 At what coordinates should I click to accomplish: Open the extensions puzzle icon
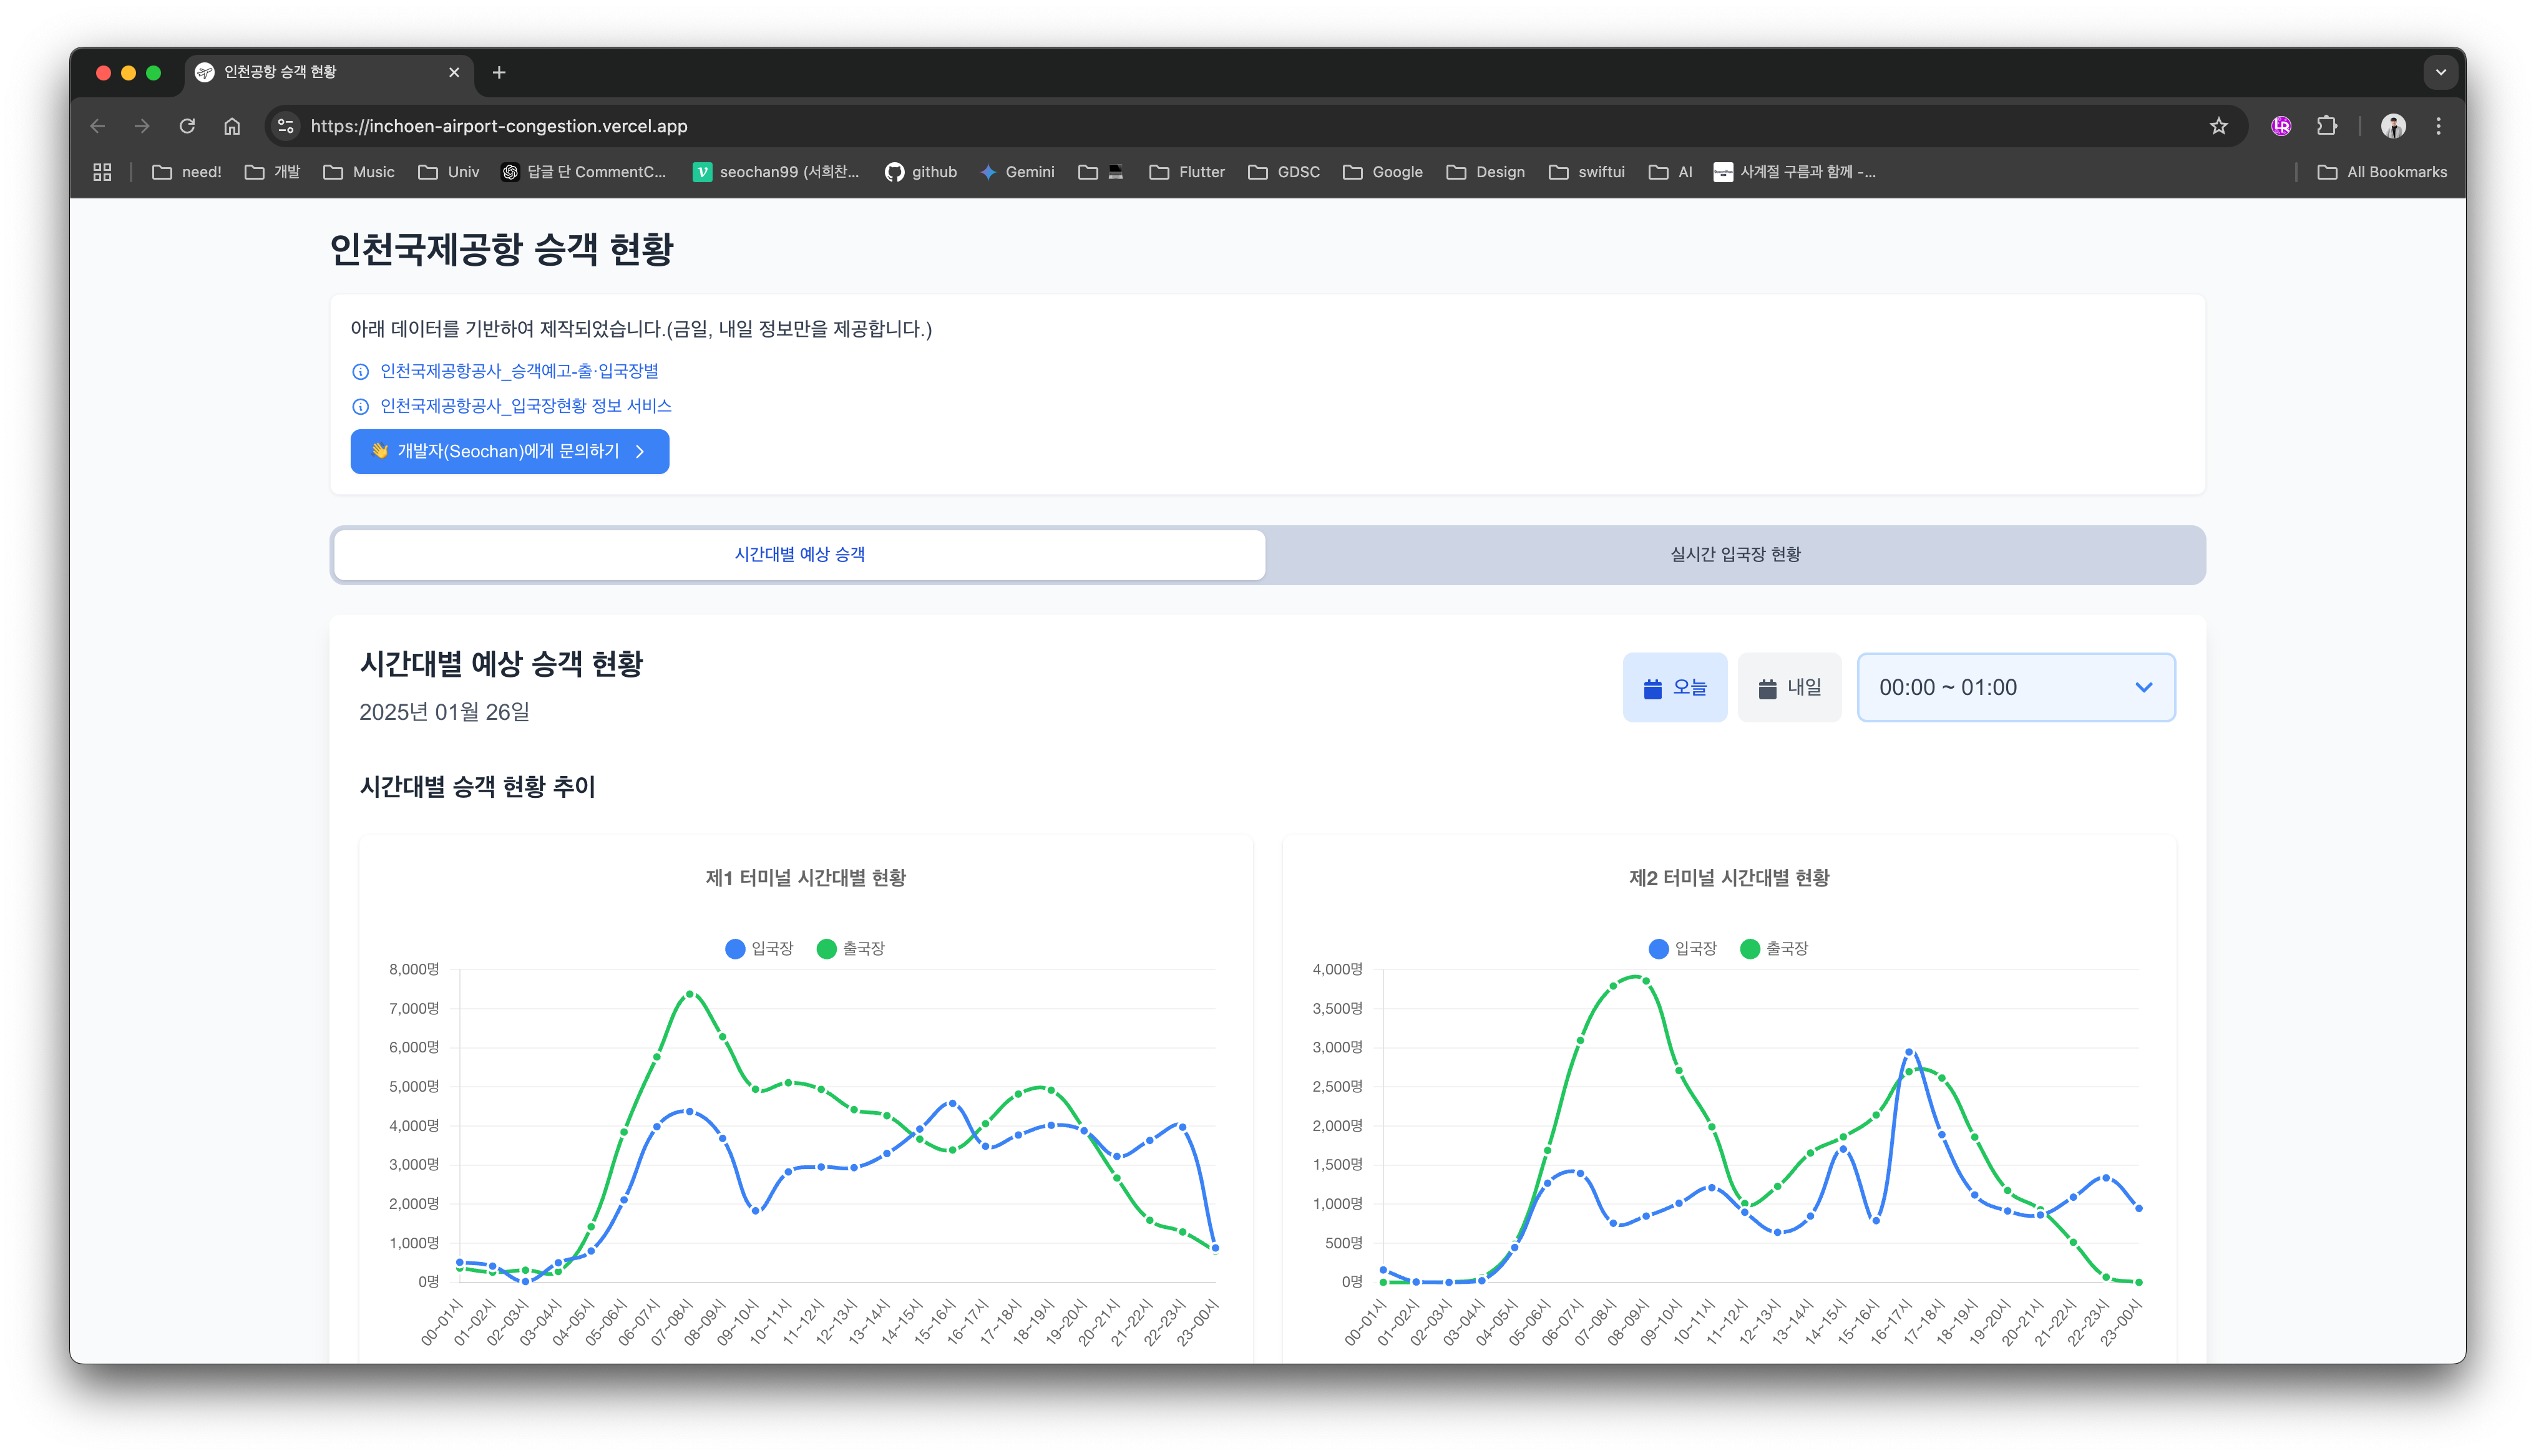(x=2327, y=126)
